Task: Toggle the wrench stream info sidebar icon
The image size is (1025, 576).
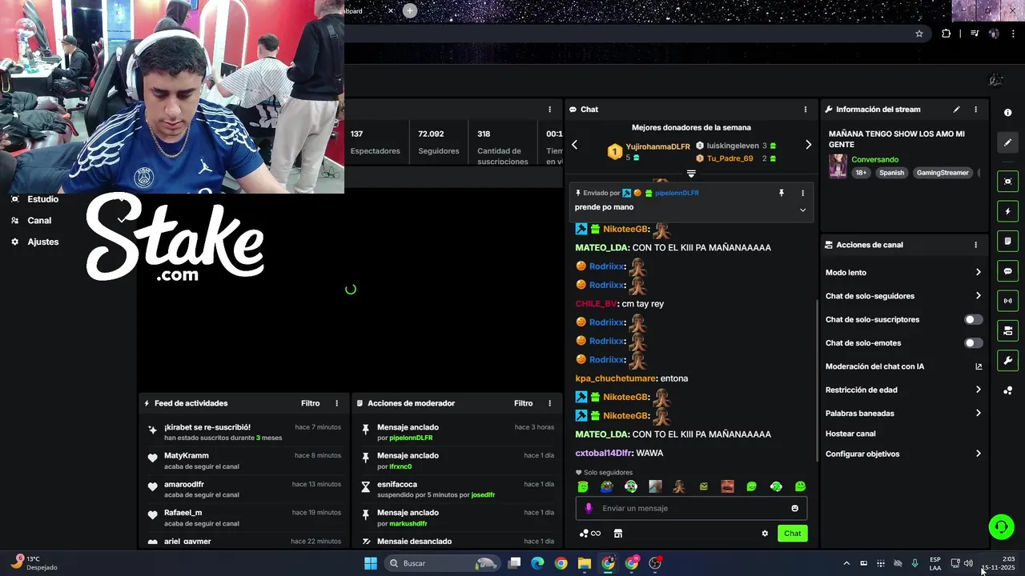Action: tap(1007, 361)
